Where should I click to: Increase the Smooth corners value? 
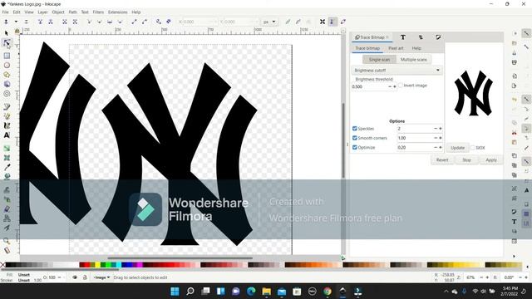pos(441,138)
